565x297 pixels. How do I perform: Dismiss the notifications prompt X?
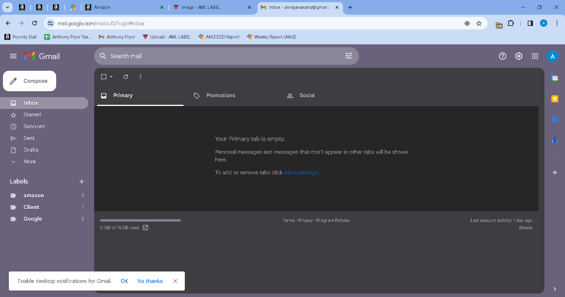pyautogui.click(x=175, y=281)
